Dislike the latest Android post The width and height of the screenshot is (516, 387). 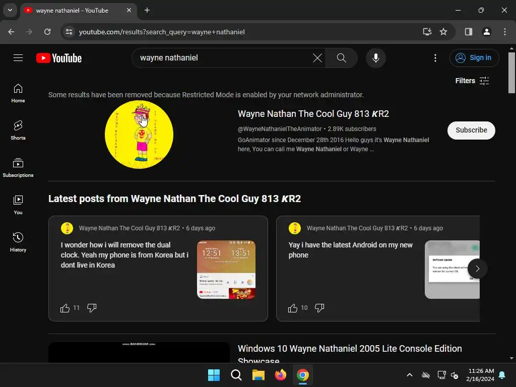319,308
